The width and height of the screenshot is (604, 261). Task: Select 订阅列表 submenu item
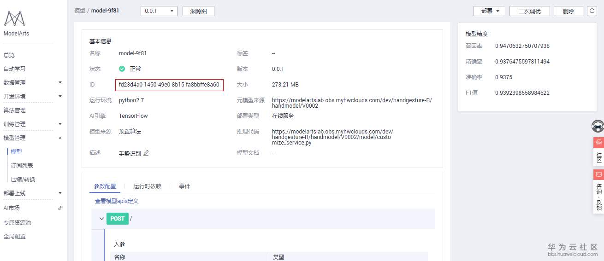tap(22, 166)
